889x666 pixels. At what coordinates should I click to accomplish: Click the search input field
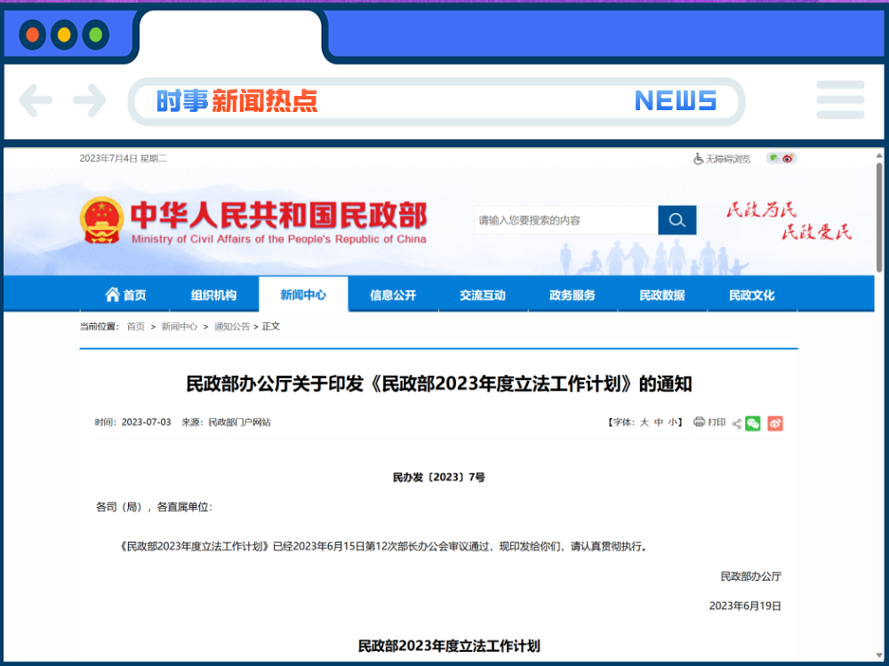560,219
